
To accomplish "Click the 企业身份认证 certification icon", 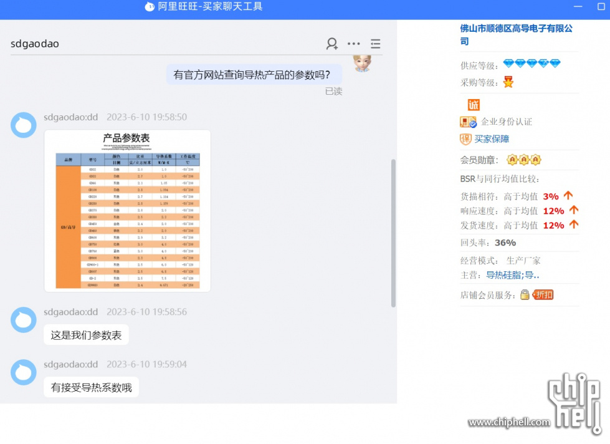I will [468, 122].
